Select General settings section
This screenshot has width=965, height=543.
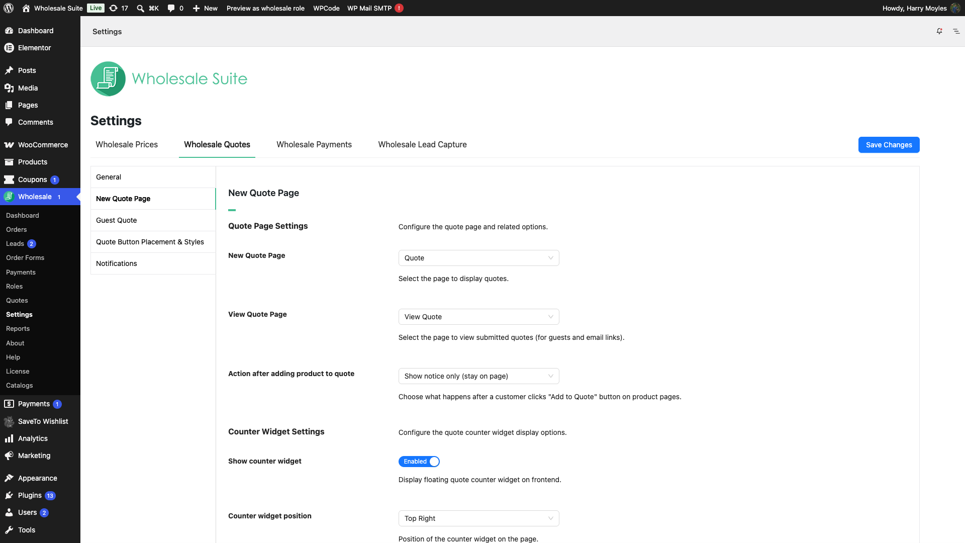(153, 177)
